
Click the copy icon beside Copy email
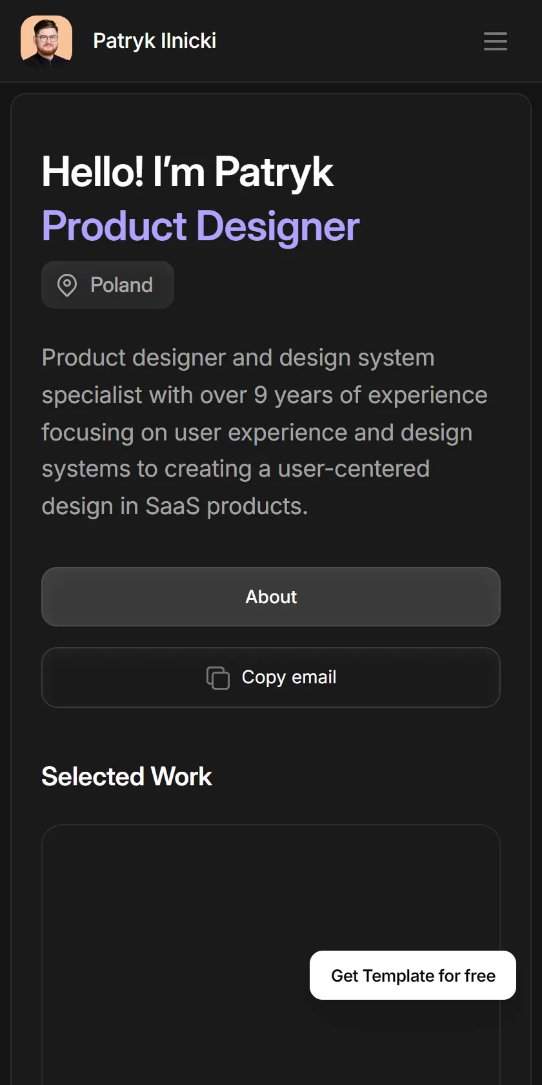click(218, 677)
